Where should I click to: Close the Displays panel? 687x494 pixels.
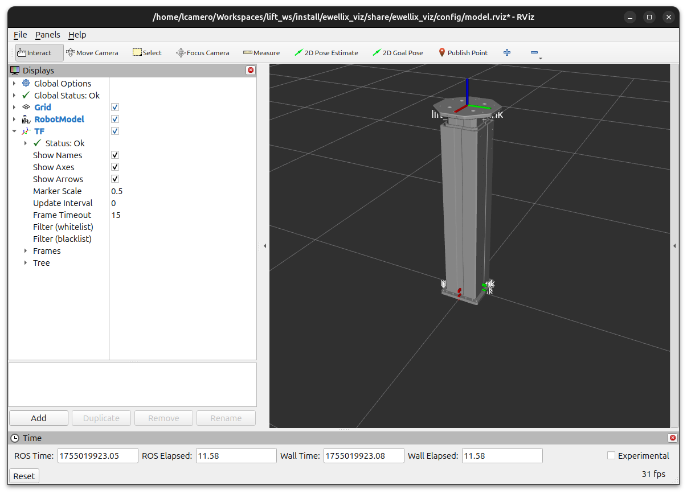[251, 70]
